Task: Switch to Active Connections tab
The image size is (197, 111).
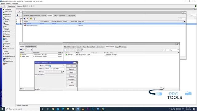Action: 59,16
